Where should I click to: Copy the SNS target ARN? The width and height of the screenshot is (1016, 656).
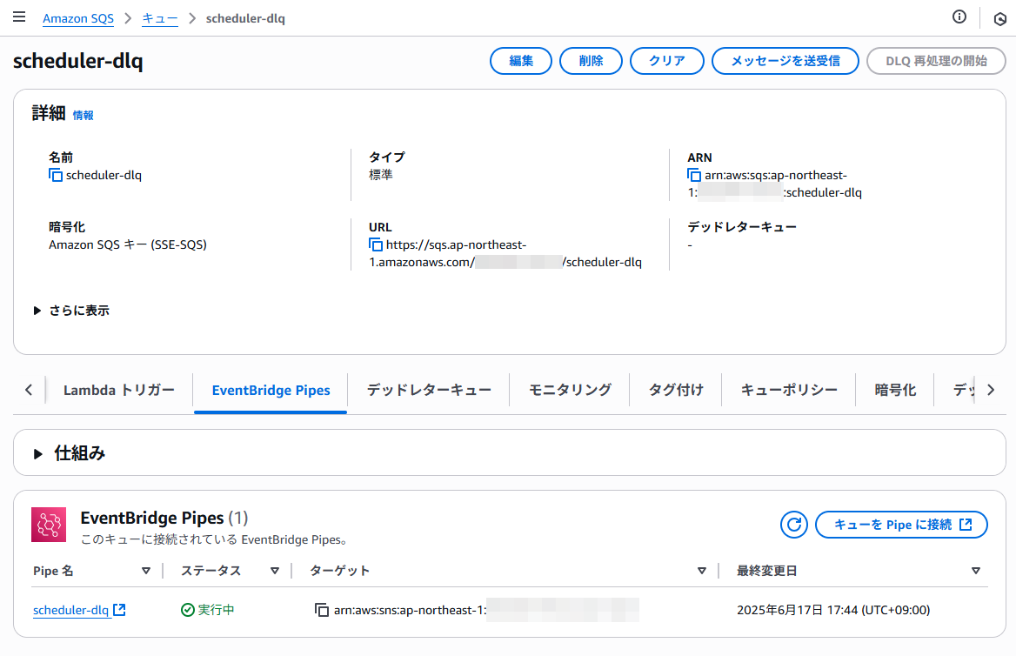pyautogui.click(x=321, y=610)
